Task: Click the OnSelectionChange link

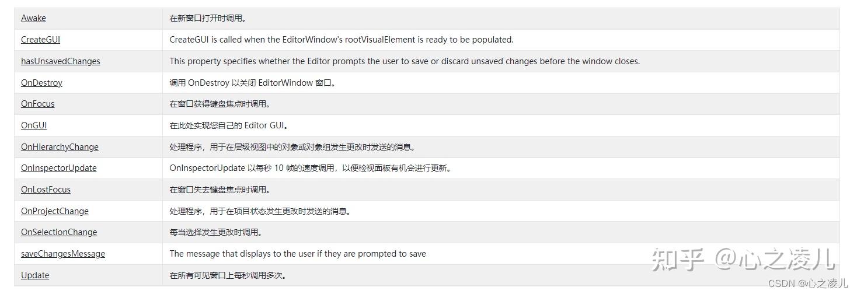Action: [x=59, y=232]
